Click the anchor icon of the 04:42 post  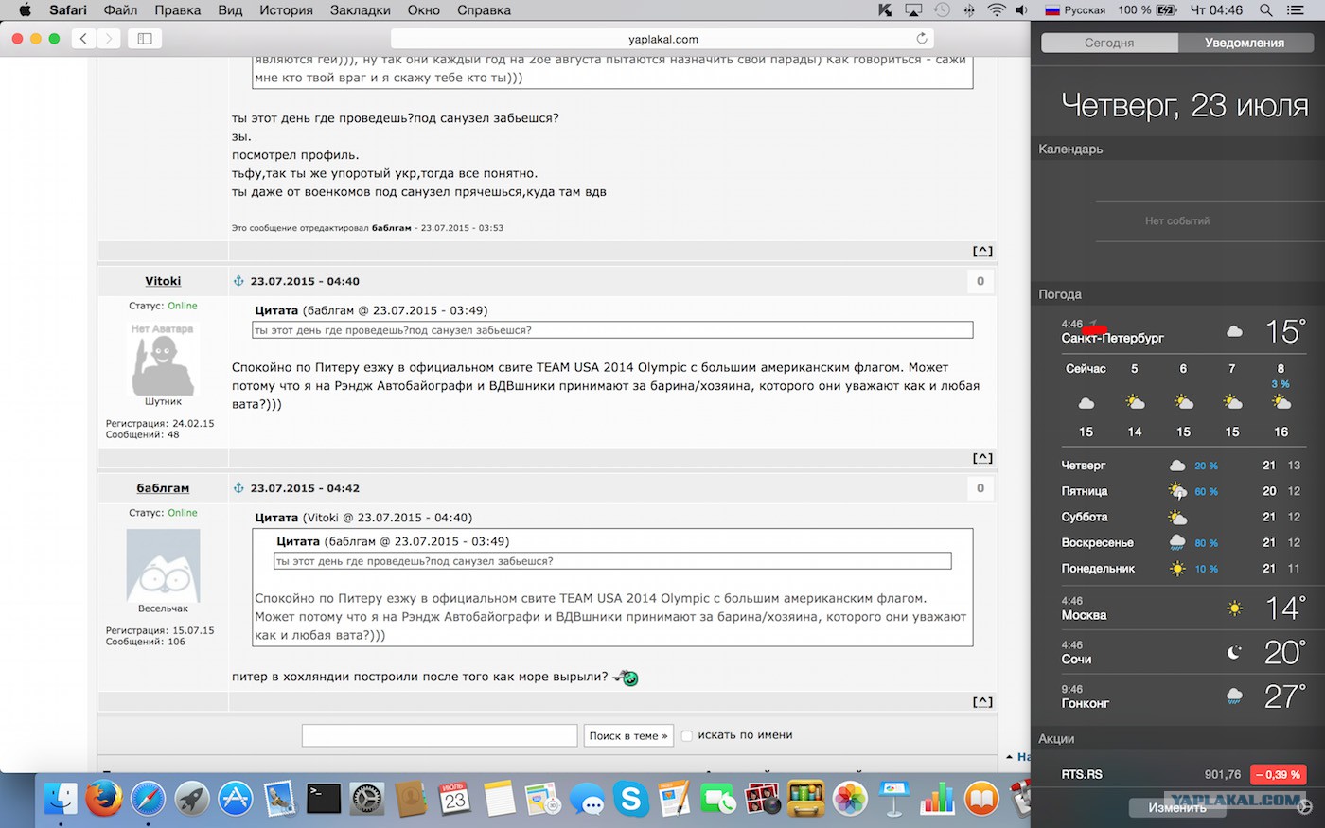[238, 488]
